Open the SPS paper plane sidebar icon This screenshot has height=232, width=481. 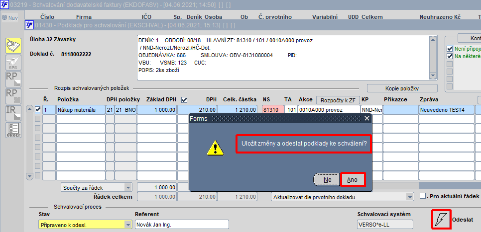tap(13, 63)
